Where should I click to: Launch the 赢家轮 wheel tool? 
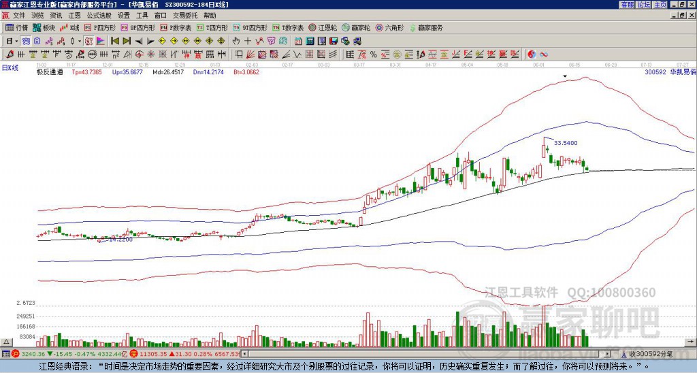click(x=356, y=27)
